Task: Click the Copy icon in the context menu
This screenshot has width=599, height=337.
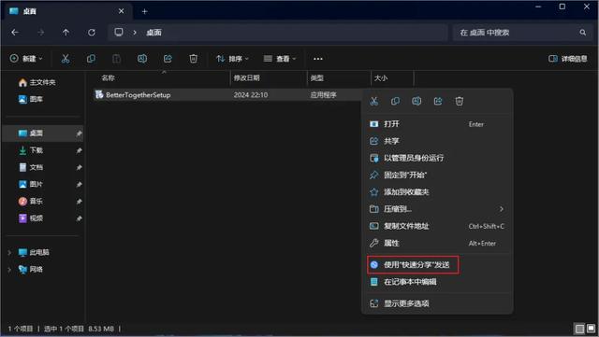Action: [395, 101]
